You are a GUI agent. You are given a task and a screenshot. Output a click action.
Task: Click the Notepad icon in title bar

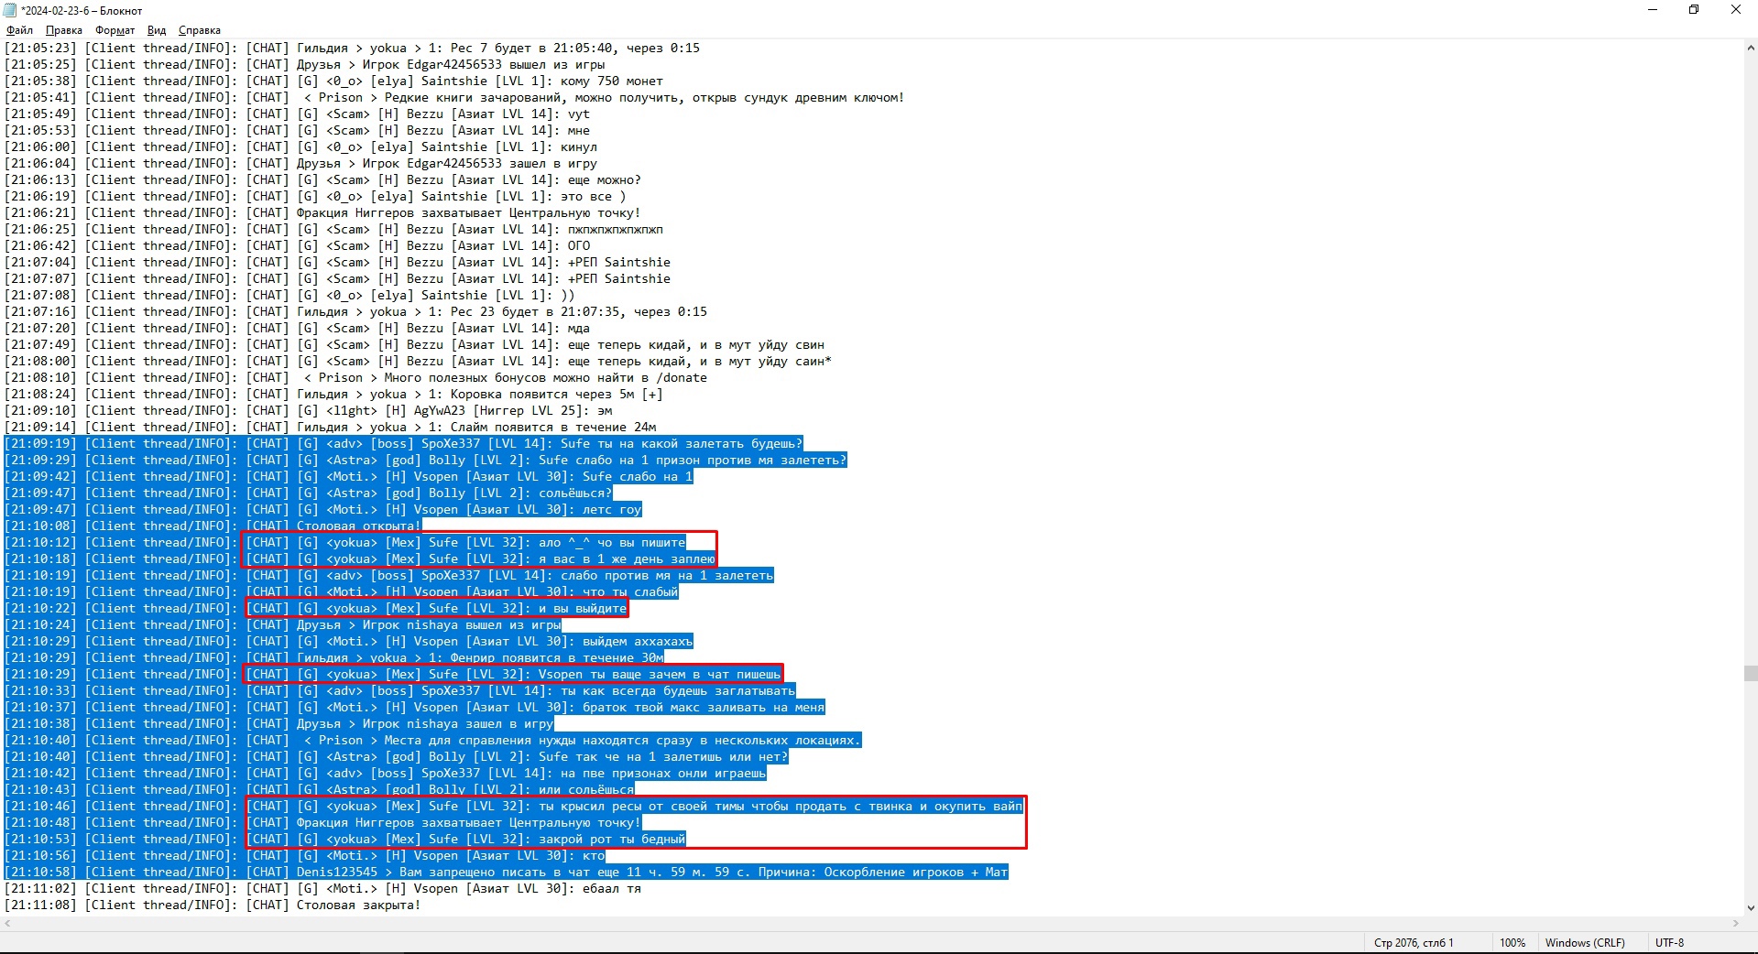coord(10,10)
